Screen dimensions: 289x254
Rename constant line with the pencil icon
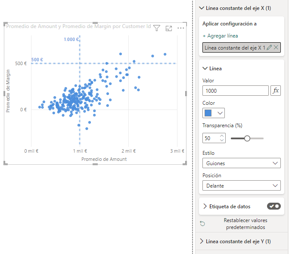[x=269, y=47]
